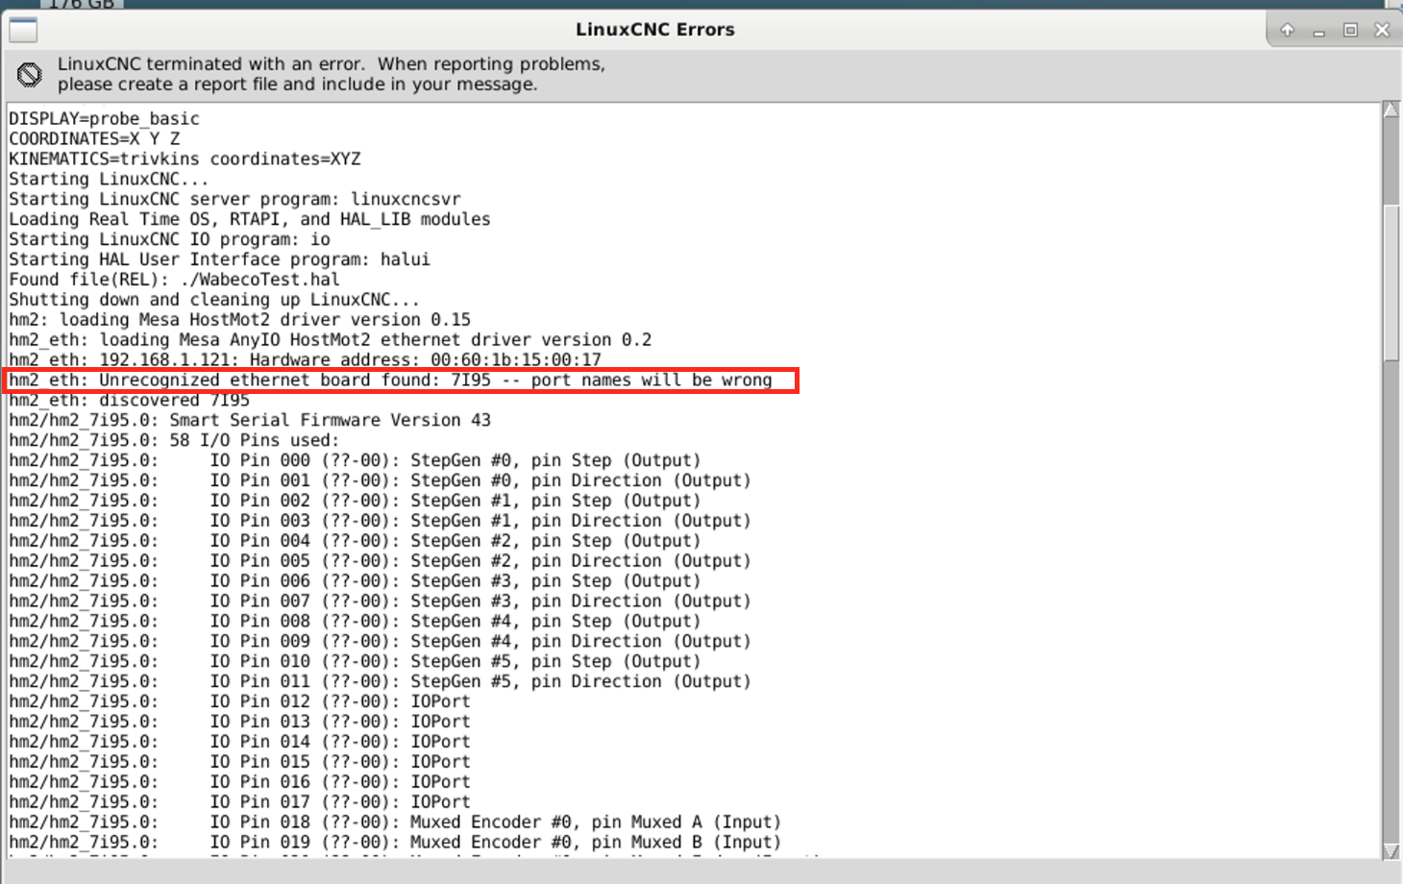Image resolution: width=1403 pixels, height=884 pixels.
Task: Click the IO Pin 008 StepGen #4 Step line
Action: click(x=356, y=624)
